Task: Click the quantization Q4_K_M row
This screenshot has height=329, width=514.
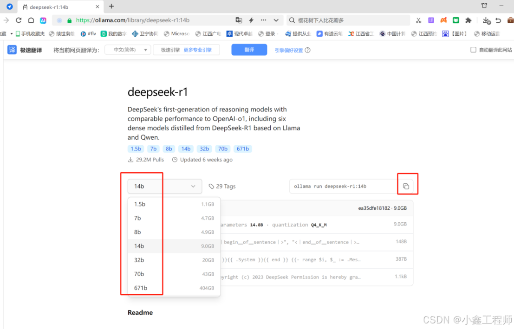Action: click(x=316, y=225)
